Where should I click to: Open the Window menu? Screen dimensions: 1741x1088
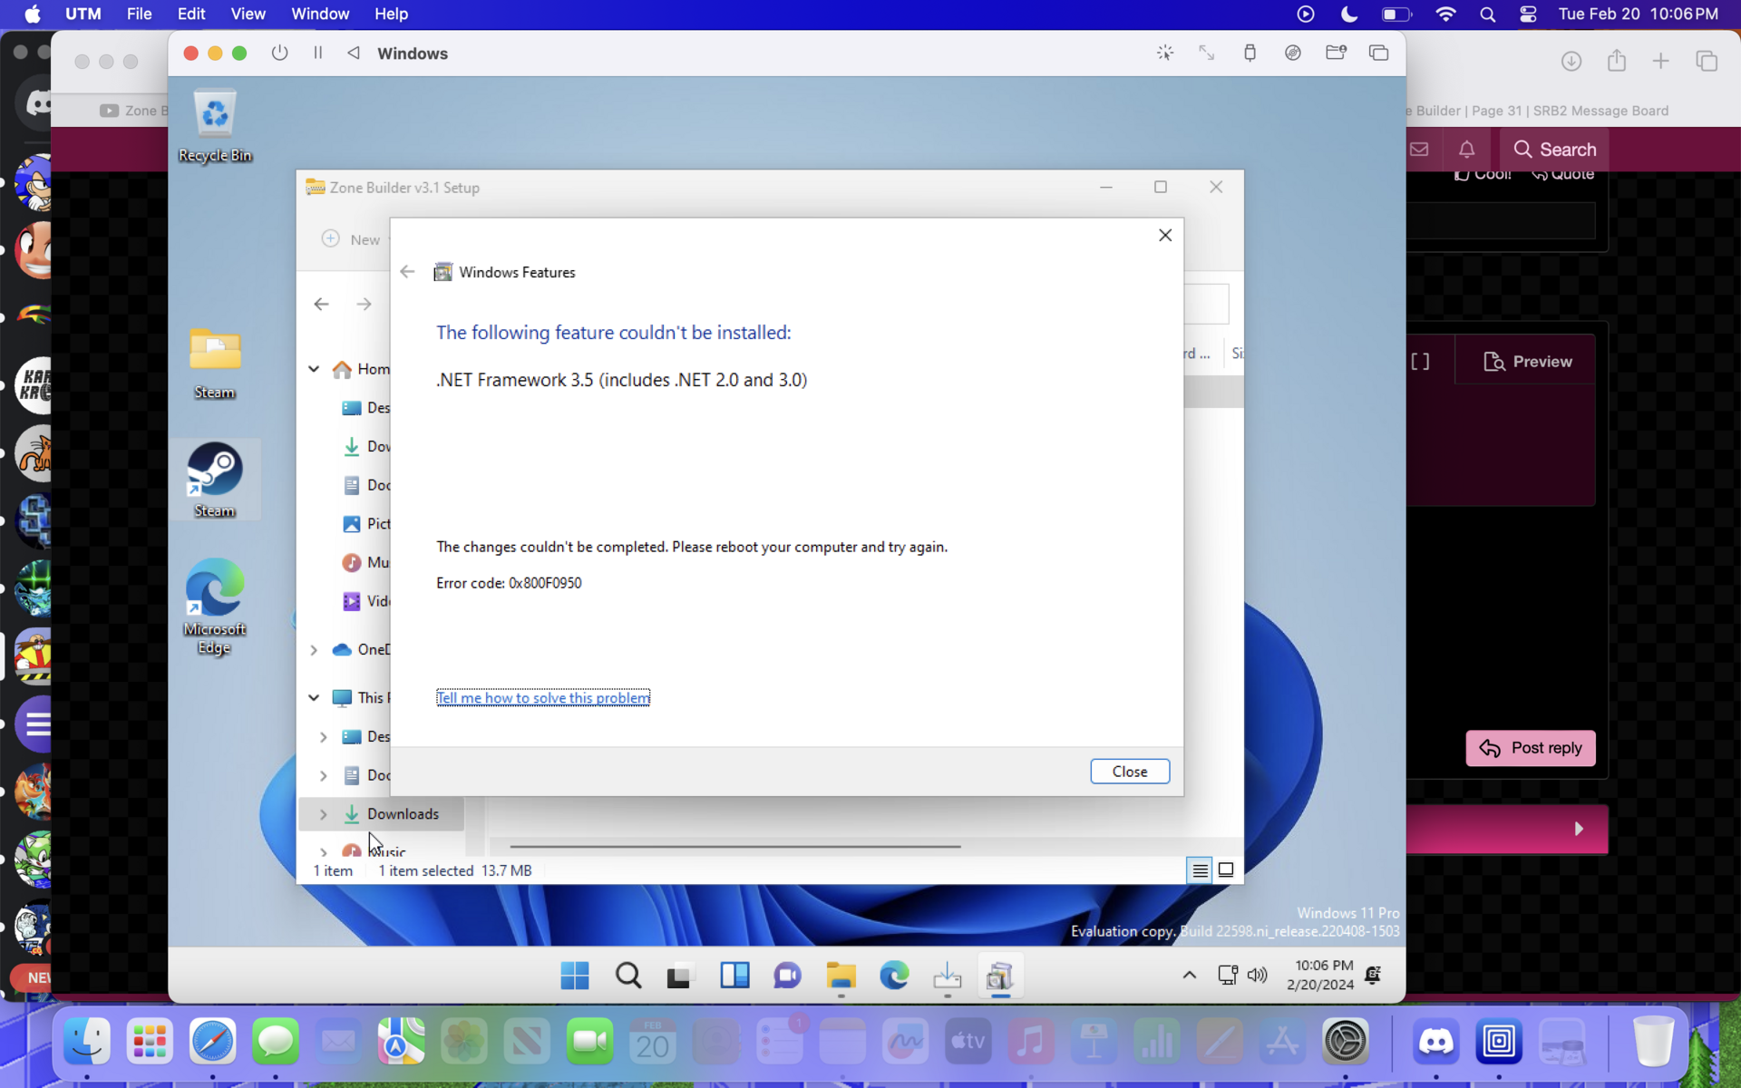pos(320,14)
